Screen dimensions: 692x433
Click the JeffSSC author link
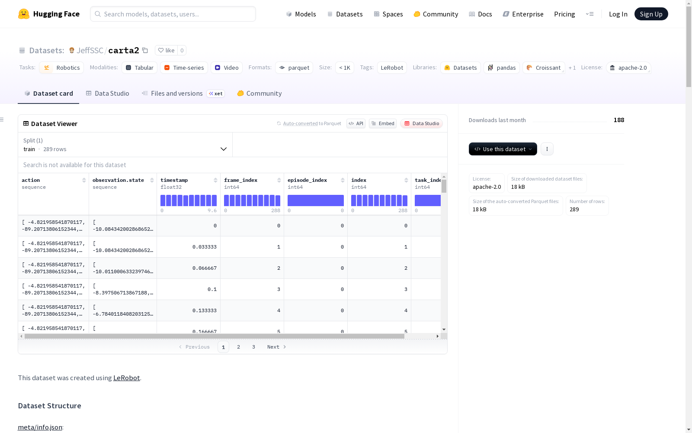pos(90,50)
